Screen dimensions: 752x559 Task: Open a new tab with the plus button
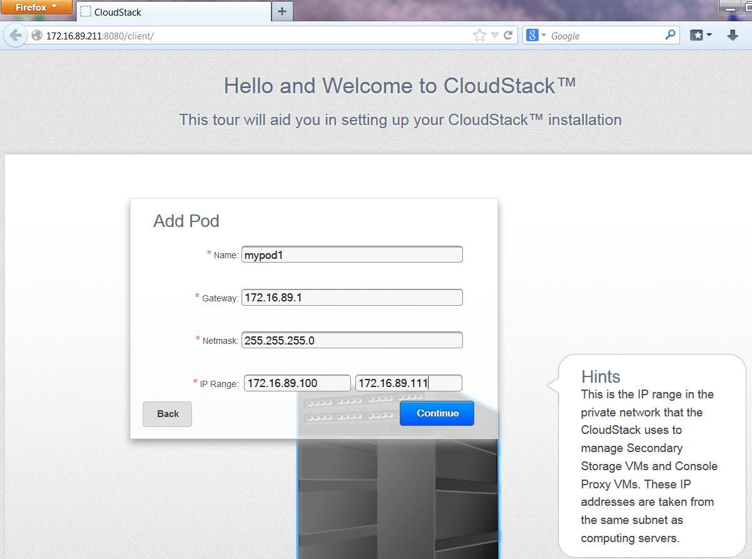pos(282,11)
